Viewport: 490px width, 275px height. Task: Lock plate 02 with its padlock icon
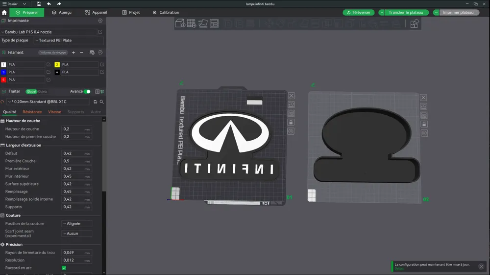pyautogui.click(x=424, y=124)
